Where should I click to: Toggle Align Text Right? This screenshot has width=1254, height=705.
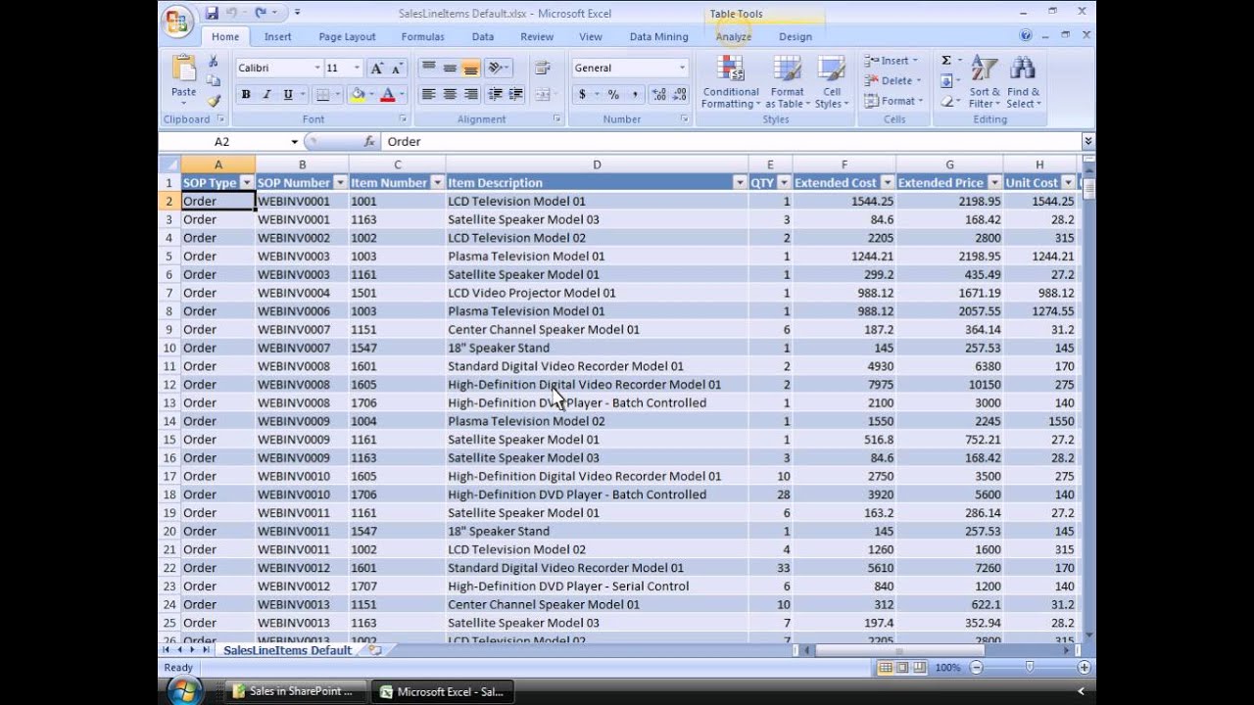pos(471,95)
